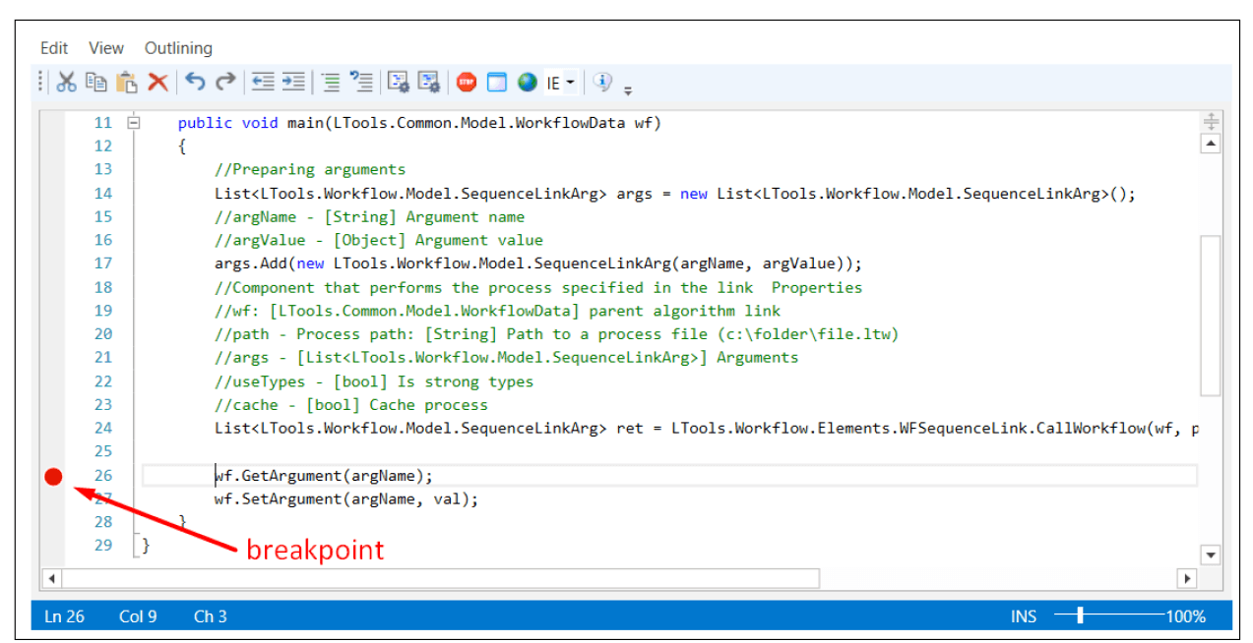Undo the last edit with the undo arrow
Screen dimensions: 1253x643
(196, 83)
